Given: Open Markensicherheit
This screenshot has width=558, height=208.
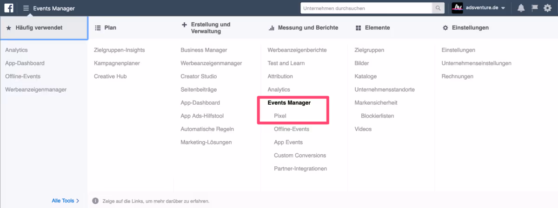Looking at the screenshot, I should coord(376,102).
